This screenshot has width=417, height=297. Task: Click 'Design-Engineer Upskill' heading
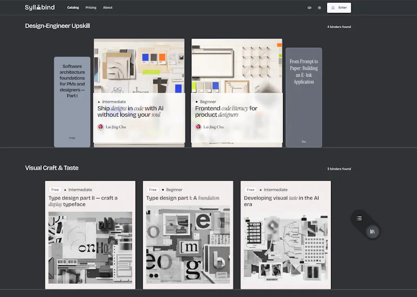coord(57,26)
